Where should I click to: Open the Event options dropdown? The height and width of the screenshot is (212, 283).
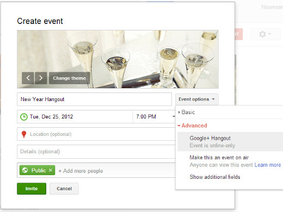(x=197, y=99)
